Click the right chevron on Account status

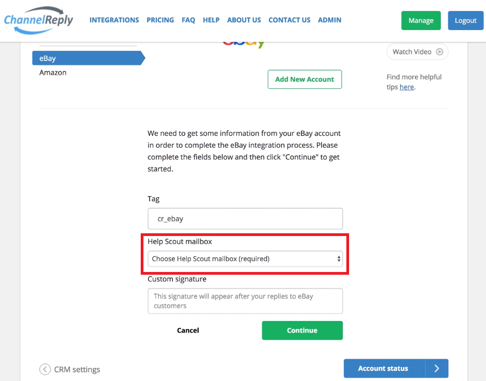tap(436, 368)
